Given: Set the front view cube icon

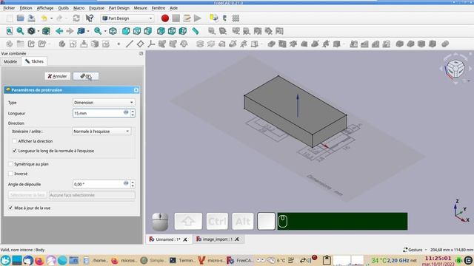Looking at the screenshot, I should click(126, 31).
